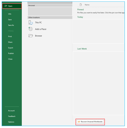Choose Save As in the sidebar

coord(11,25)
